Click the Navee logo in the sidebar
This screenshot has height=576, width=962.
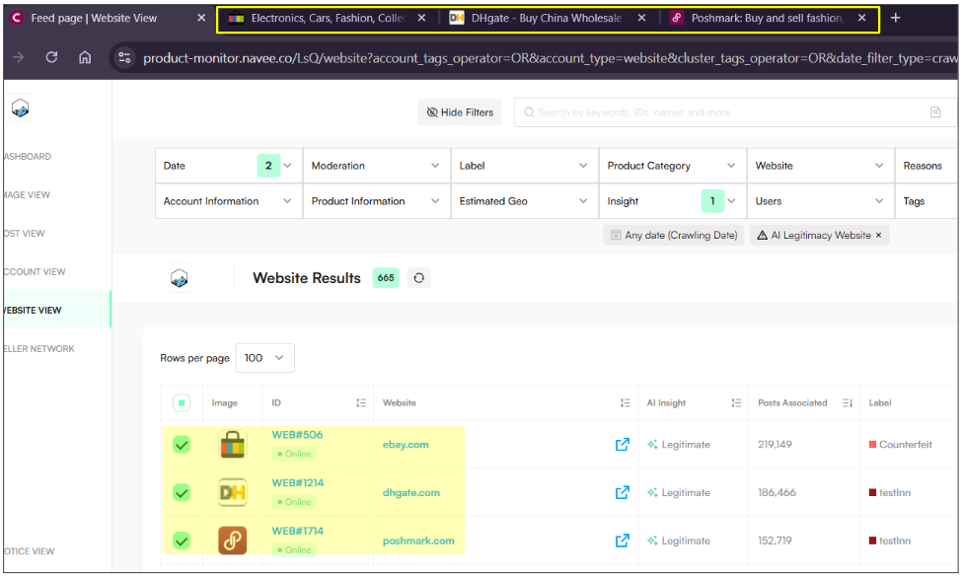tap(21, 108)
